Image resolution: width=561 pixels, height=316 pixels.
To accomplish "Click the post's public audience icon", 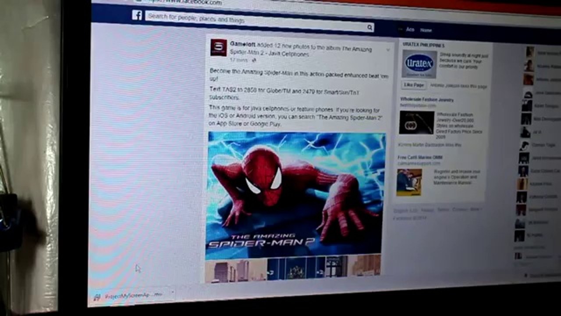I will [x=254, y=60].
